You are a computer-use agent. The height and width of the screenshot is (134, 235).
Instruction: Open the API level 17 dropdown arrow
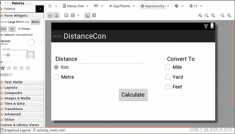(201, 6)
